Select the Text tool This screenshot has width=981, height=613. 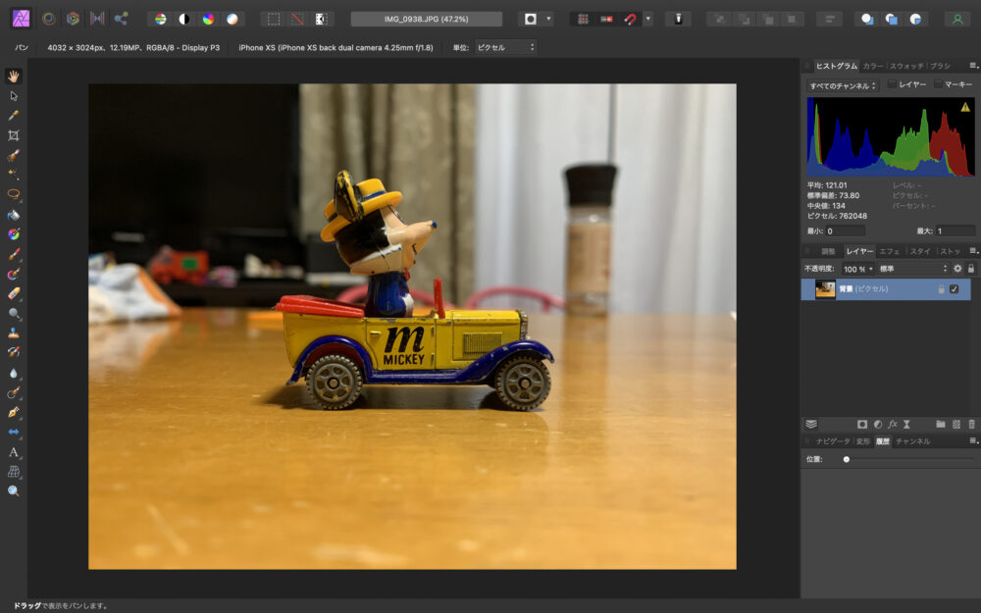coord(14,451)
